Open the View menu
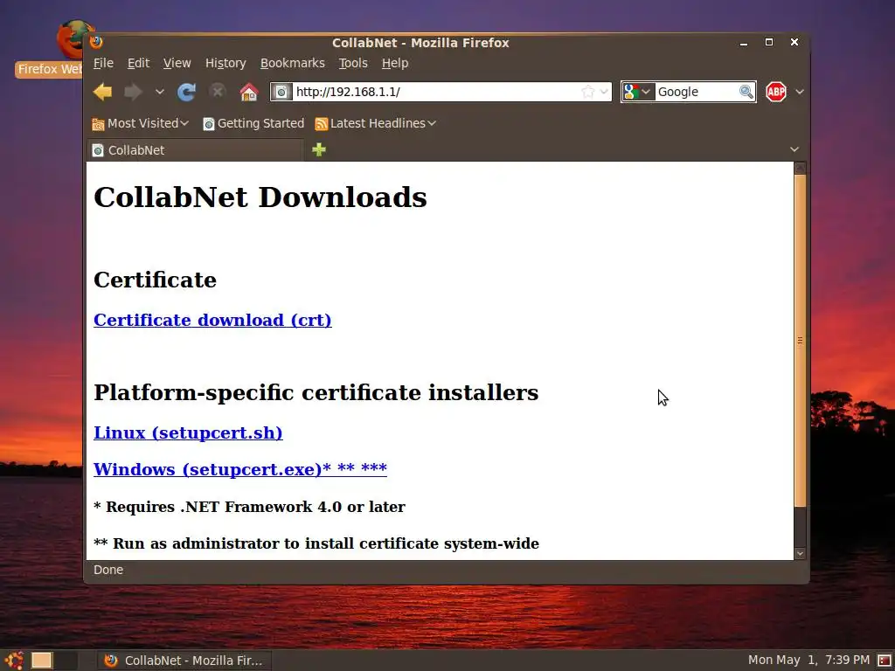 tap(177, 63)
